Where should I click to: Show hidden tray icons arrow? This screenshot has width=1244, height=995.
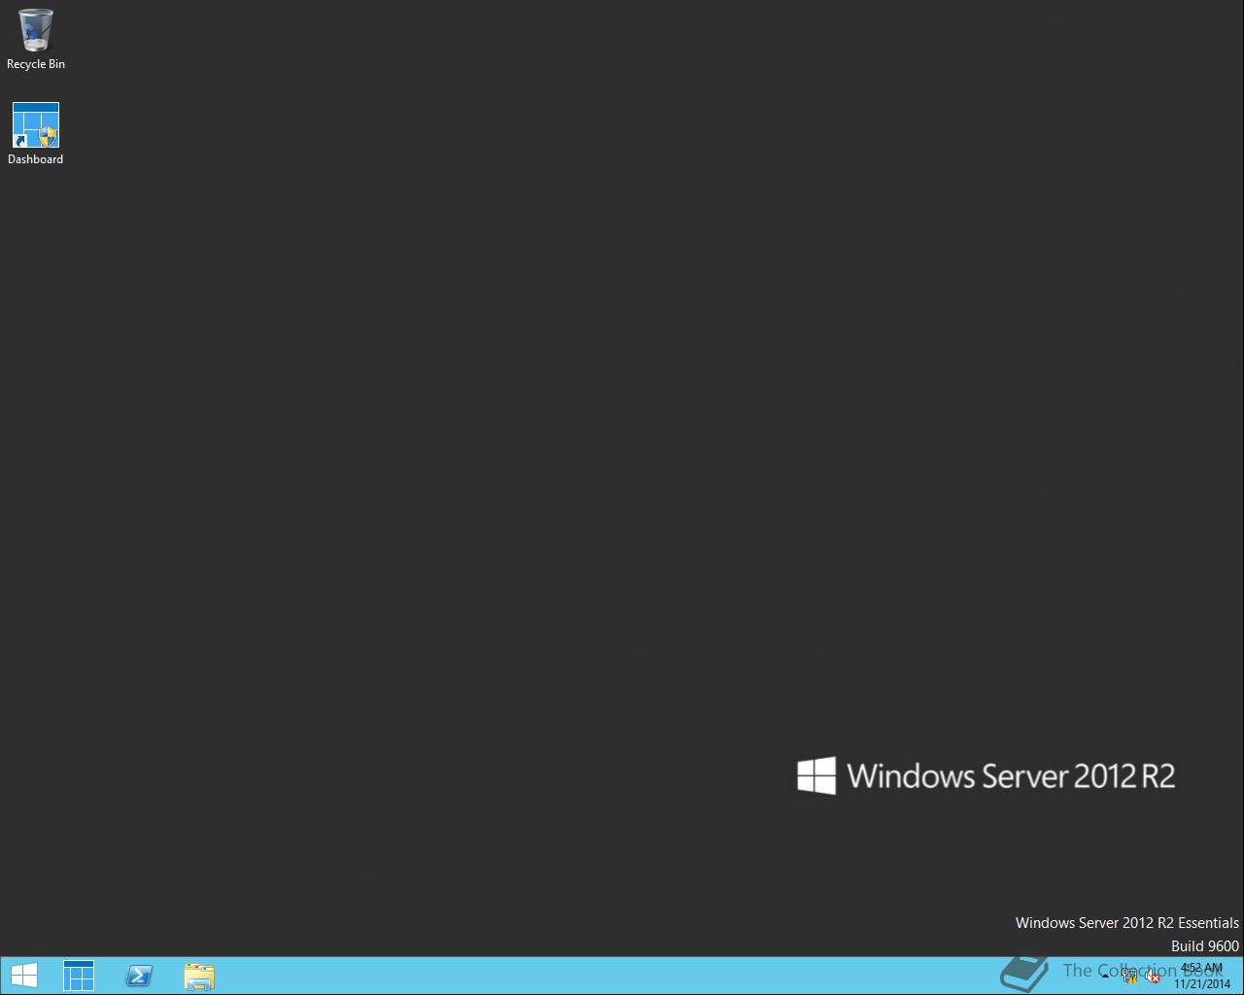click(x=1105, y=977)
